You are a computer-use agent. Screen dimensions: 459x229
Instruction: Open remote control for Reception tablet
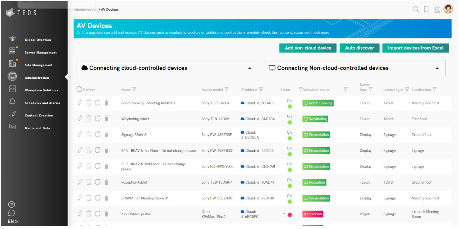click(106, 182)
